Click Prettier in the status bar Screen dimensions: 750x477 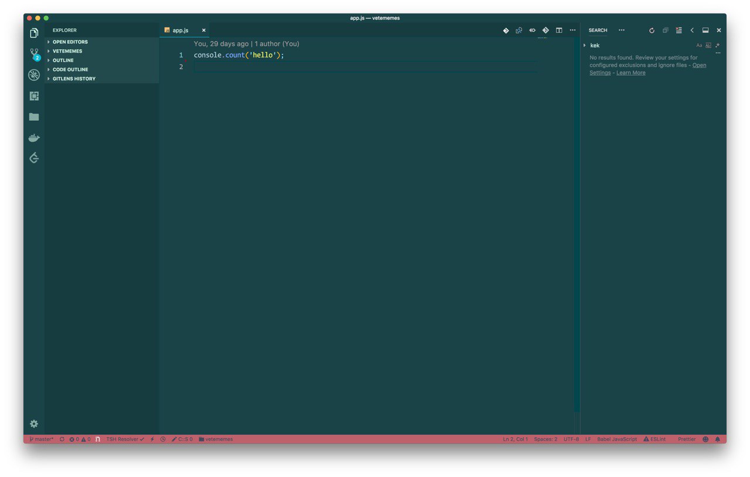[x=687, y=439]
